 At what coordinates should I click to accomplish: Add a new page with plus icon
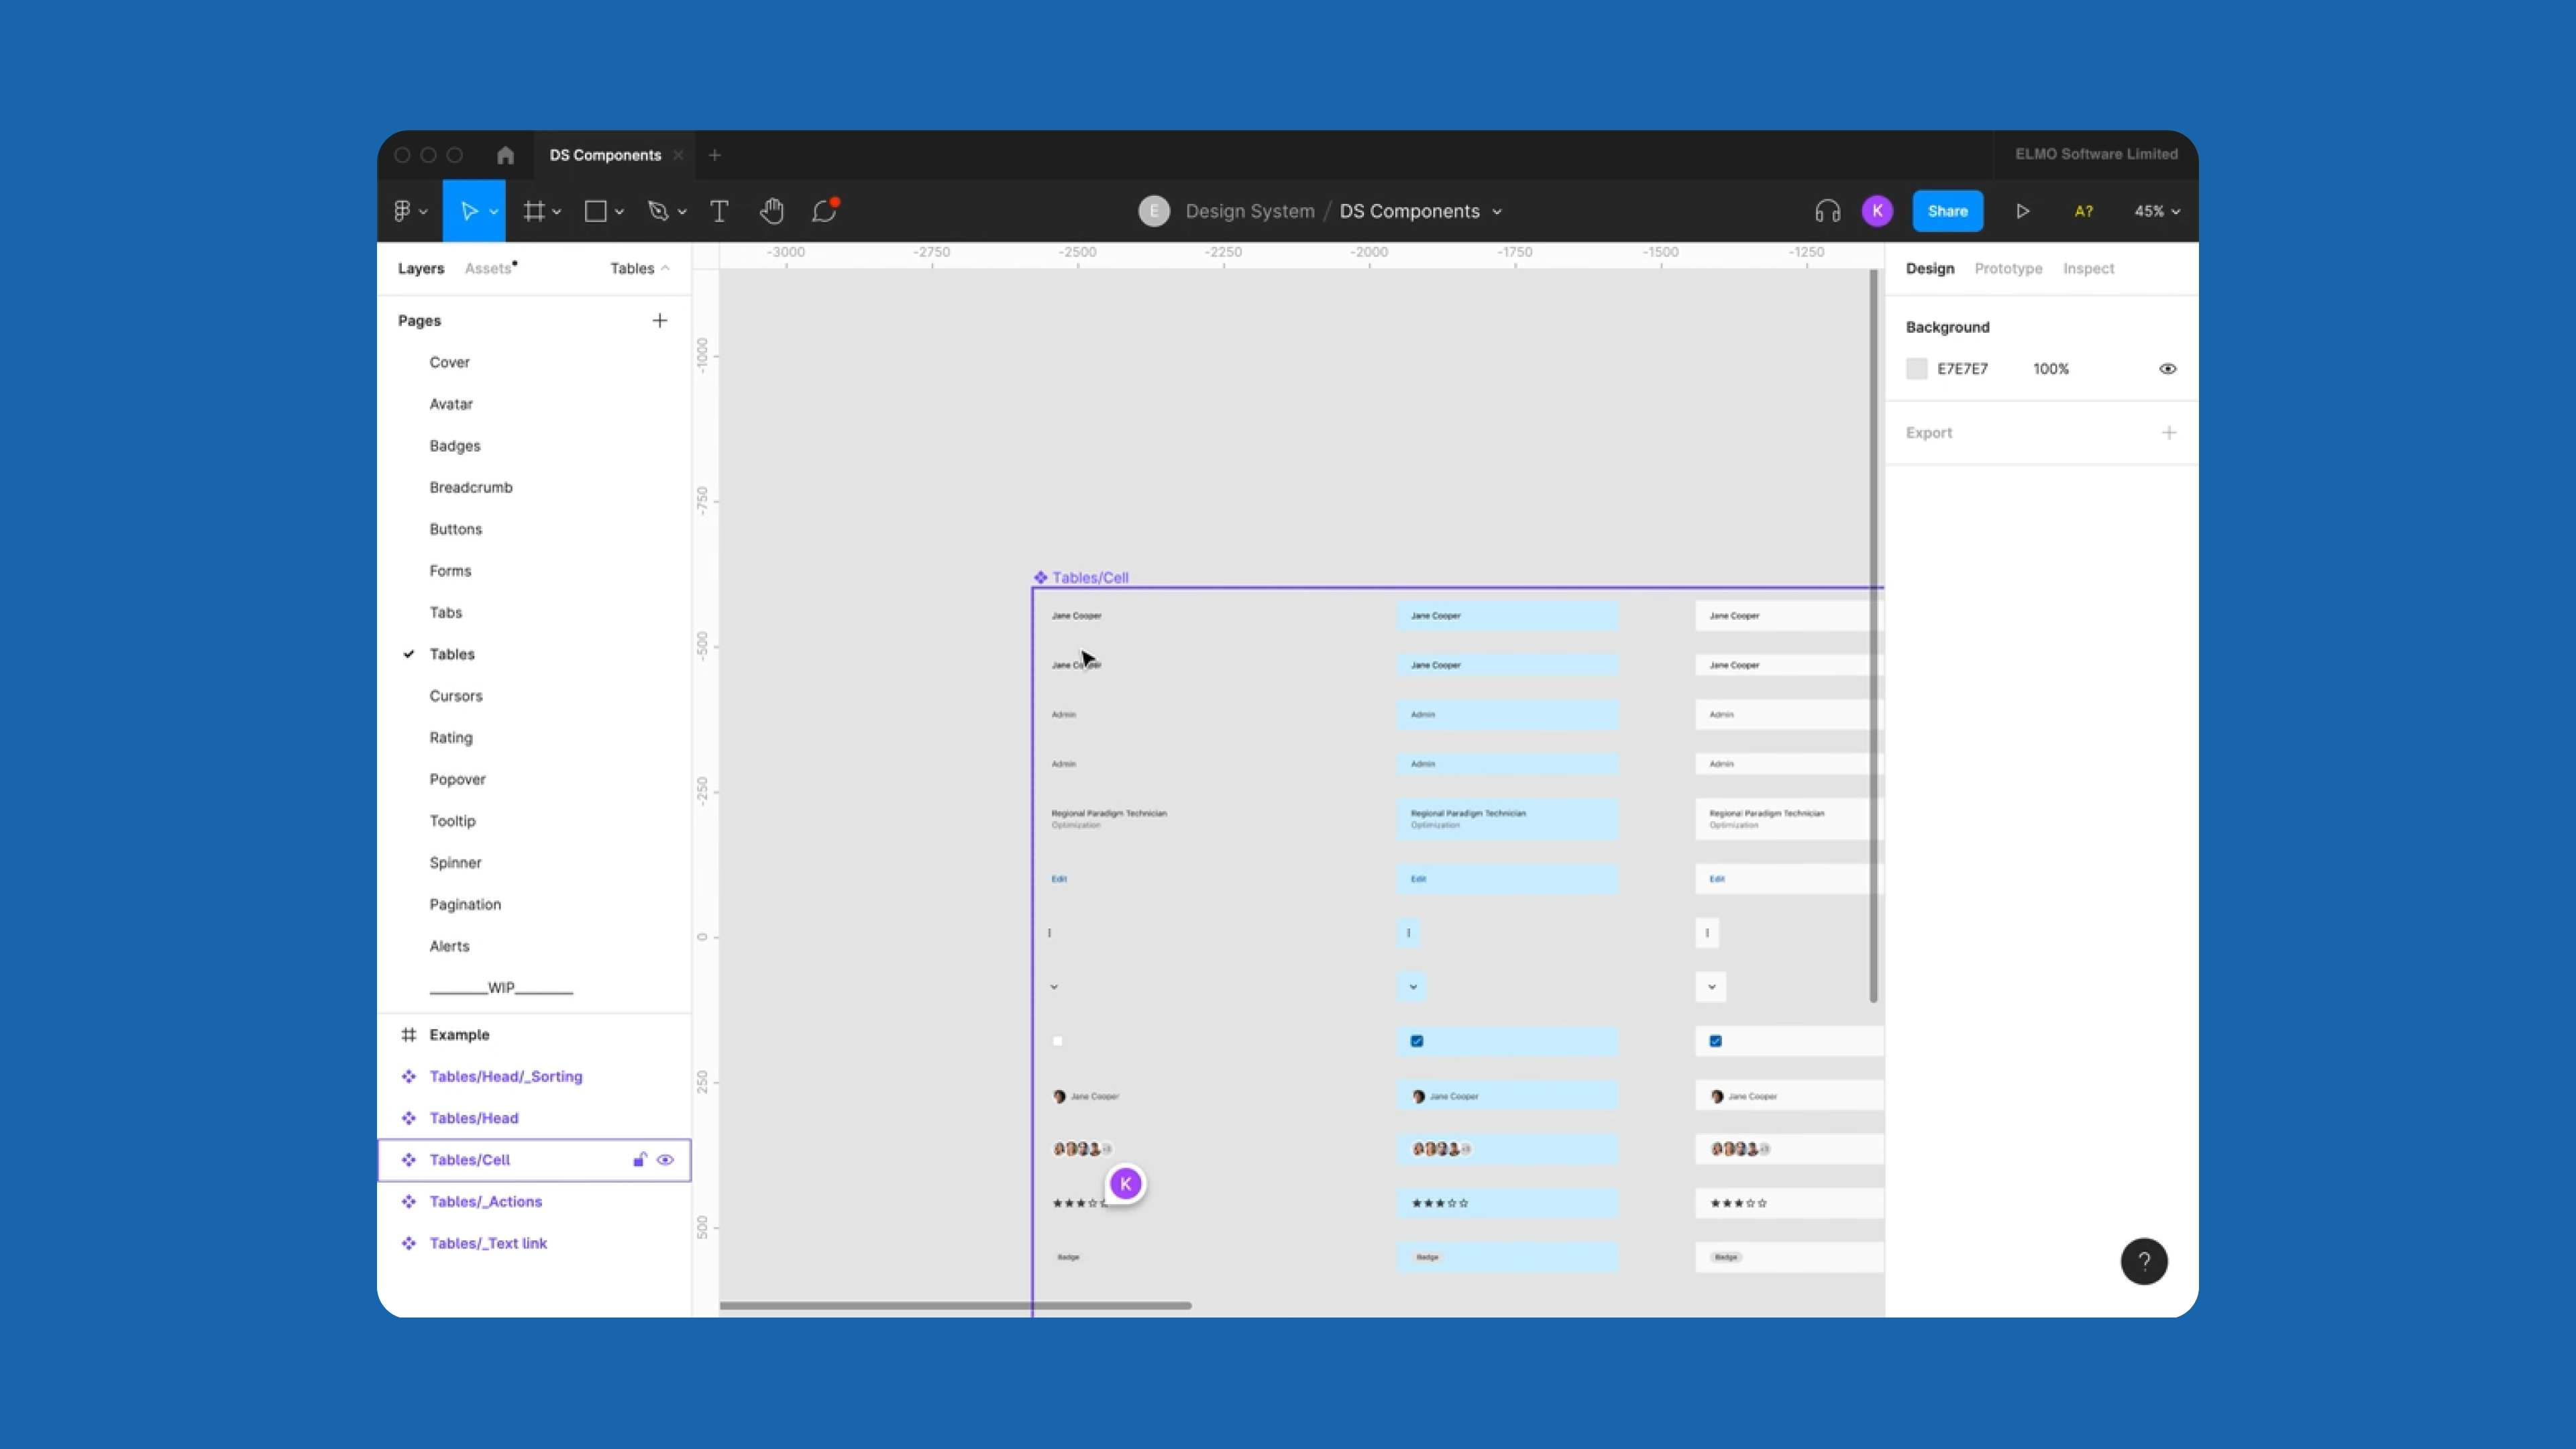[659, 321]
